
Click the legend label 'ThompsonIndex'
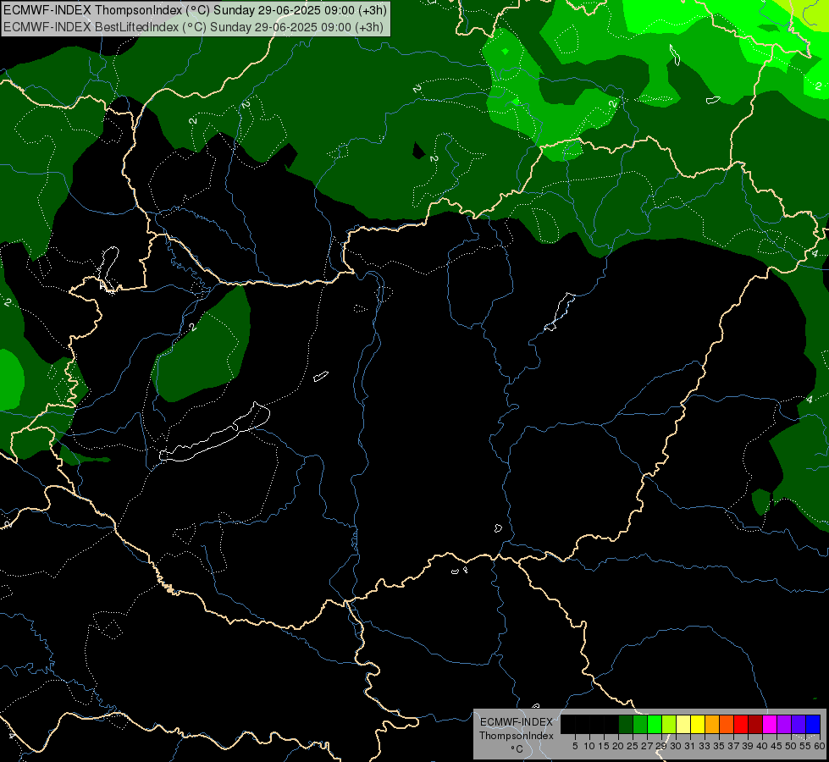tap(517, 736)
